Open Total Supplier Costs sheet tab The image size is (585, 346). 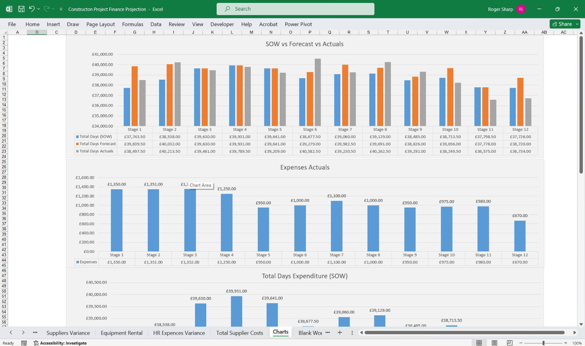click(239, 333)
